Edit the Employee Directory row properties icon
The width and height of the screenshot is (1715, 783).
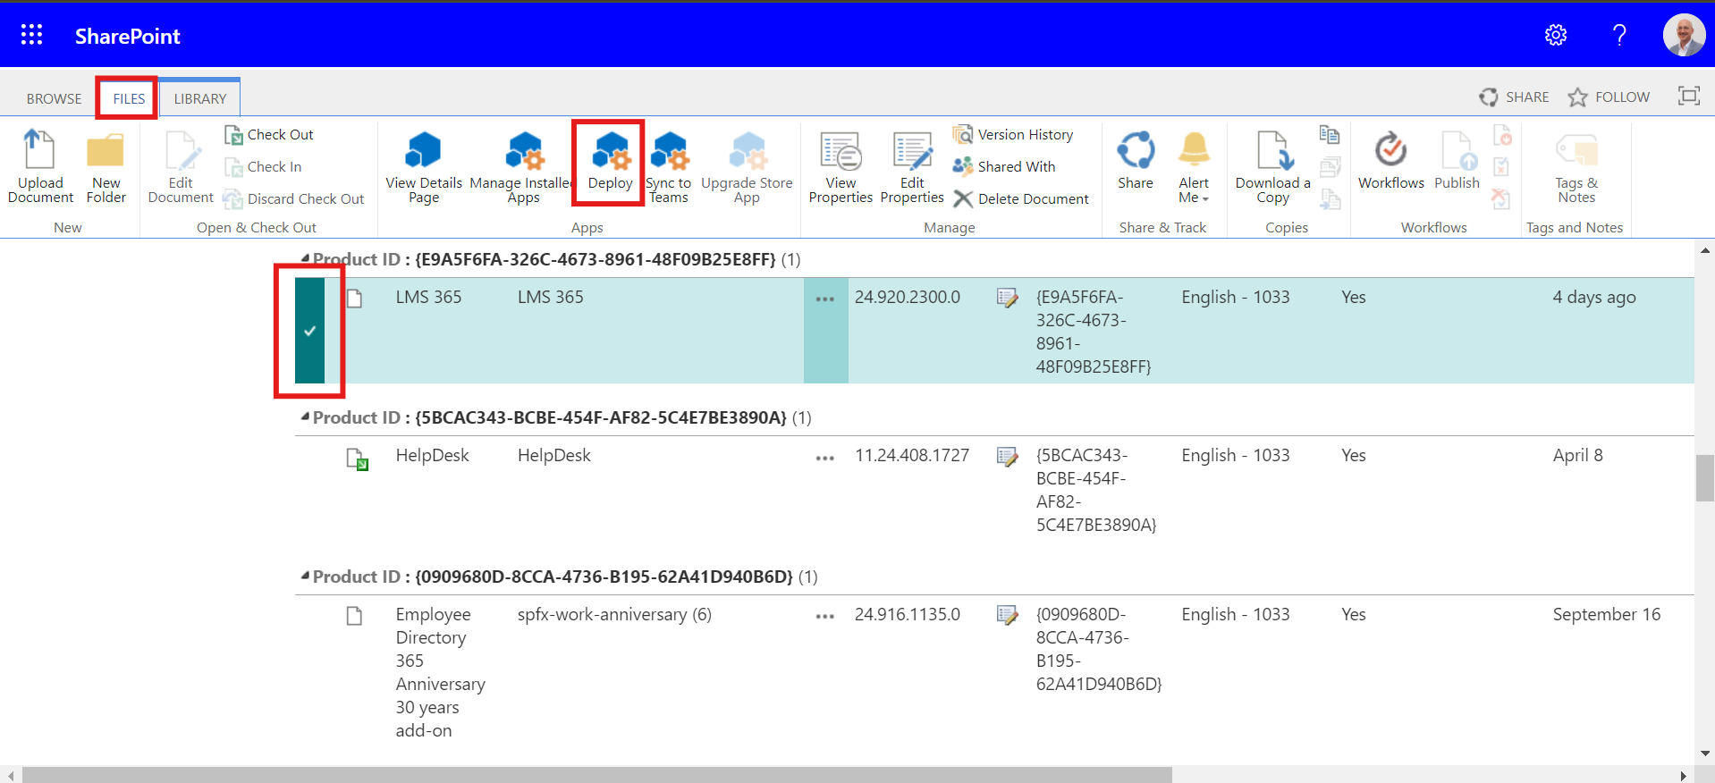pos(1007,615)
